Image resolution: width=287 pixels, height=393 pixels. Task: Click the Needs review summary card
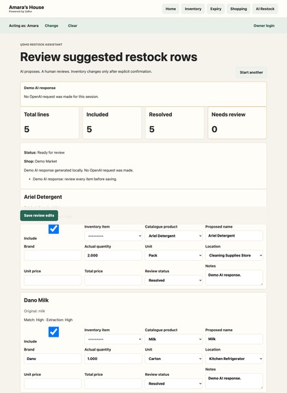pos(237,123)
